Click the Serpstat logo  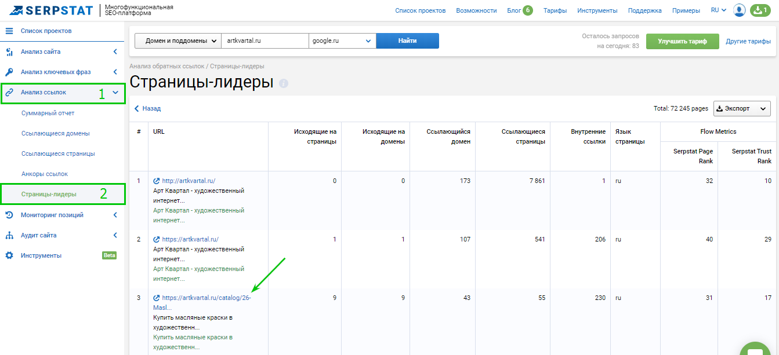tap(49, 10)
